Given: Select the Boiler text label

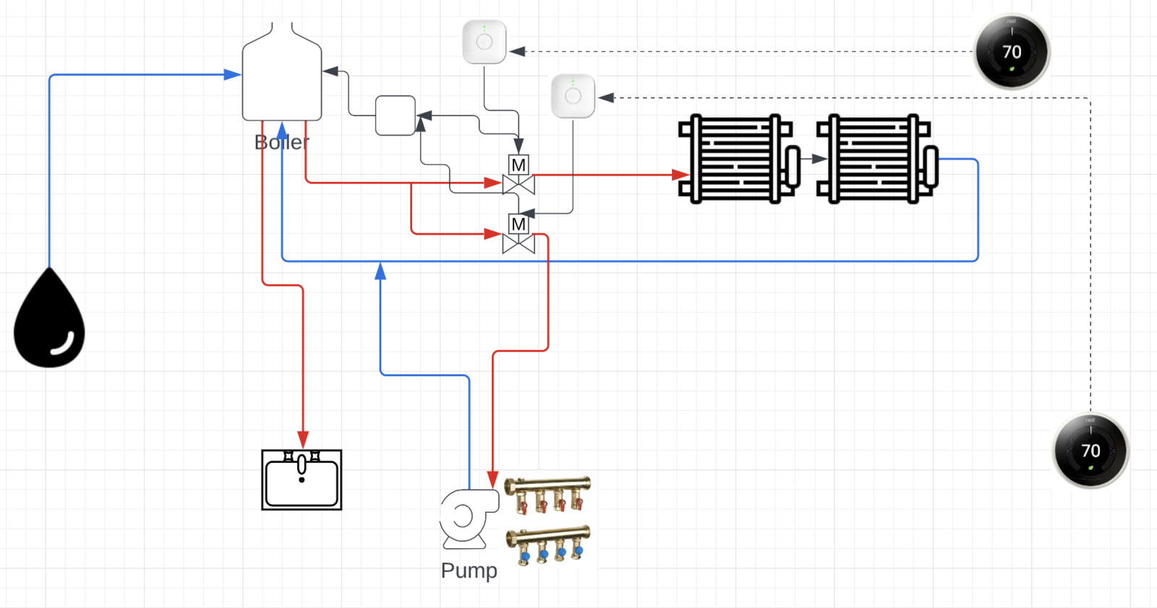Looking at the screenshot, I should pos(282,142).
